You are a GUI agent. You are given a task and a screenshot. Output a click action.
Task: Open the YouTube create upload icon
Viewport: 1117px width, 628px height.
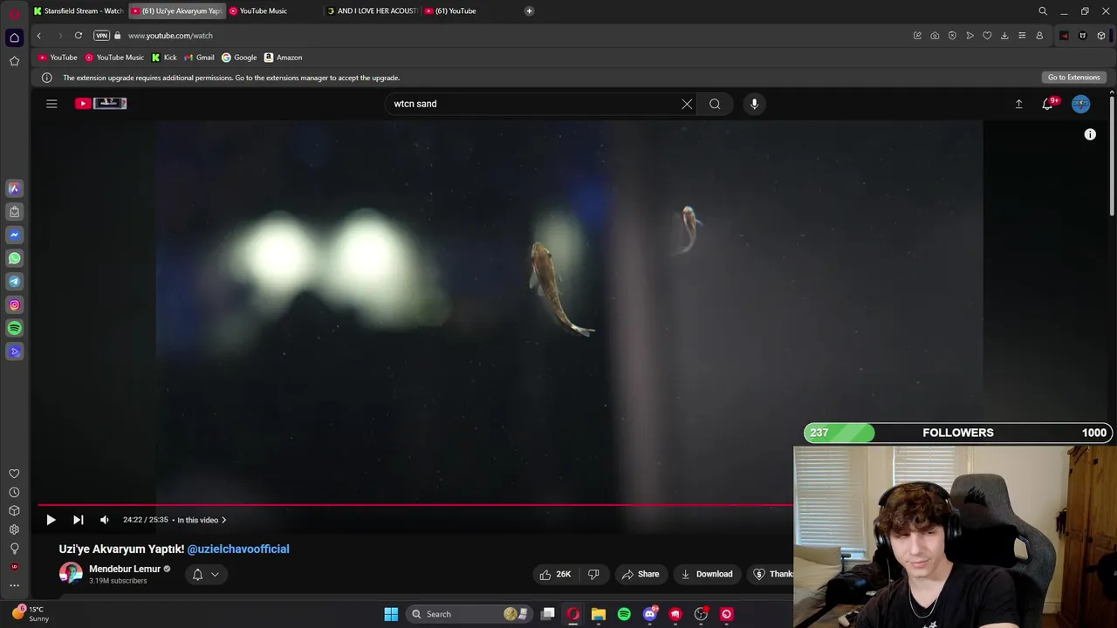click(1018, 104)
